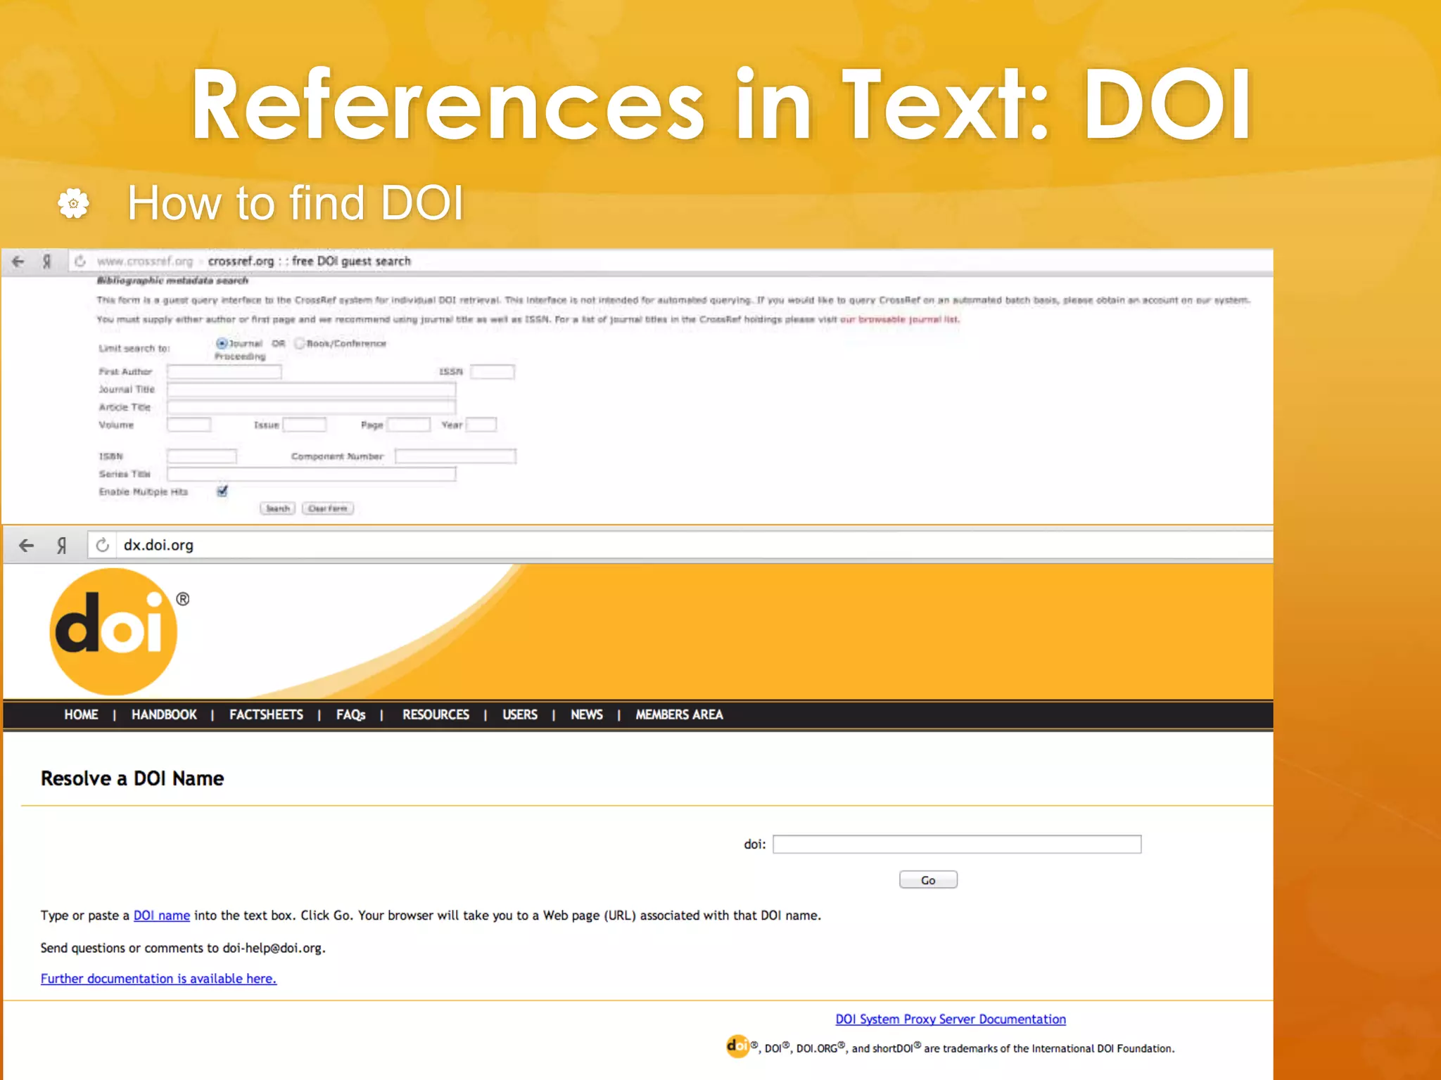Click the Component Number input field

456,456
